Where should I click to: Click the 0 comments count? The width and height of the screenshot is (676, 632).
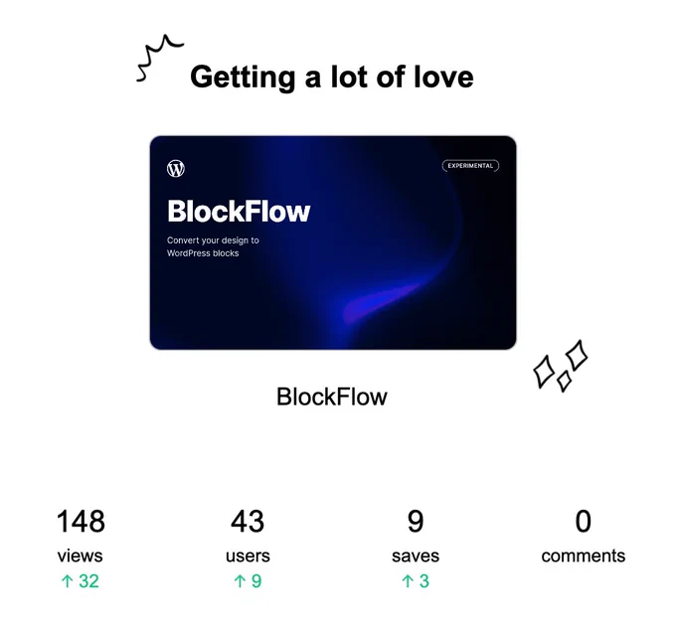coord(584,522)
